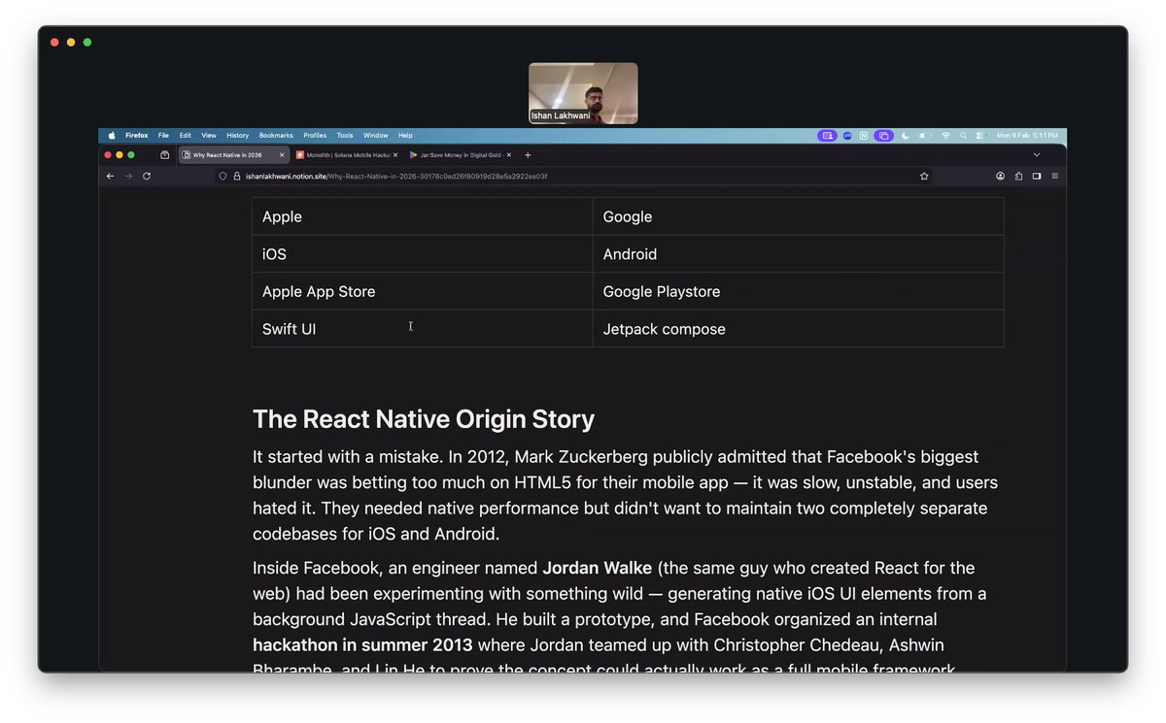Open the Tools menu

tap(345, 136)
